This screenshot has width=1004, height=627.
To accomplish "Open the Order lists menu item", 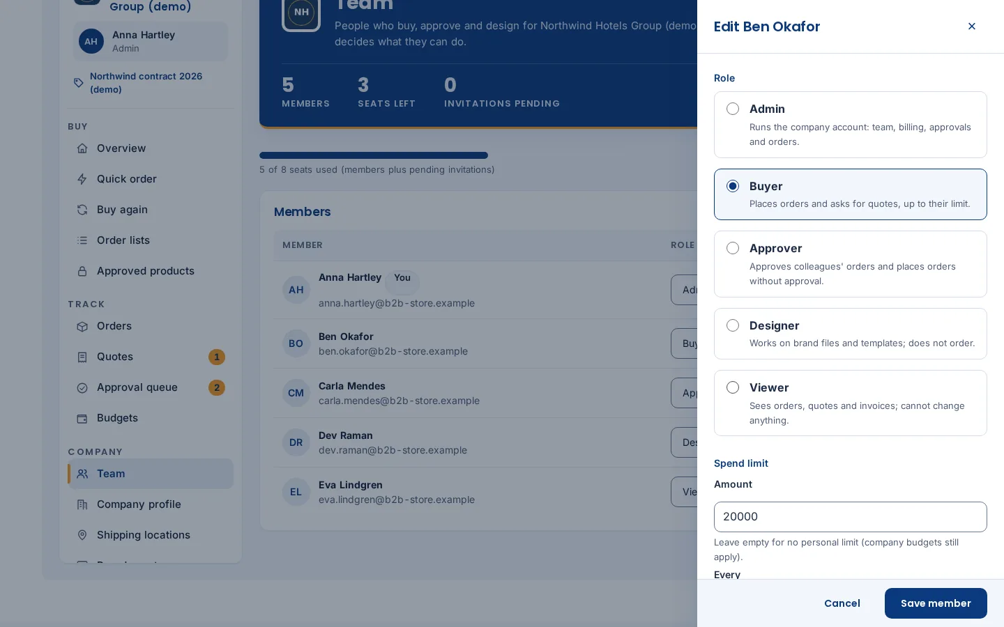I will pos(151,240).
